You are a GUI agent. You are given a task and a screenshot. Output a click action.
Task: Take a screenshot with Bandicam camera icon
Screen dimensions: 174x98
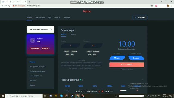(106, 91)
